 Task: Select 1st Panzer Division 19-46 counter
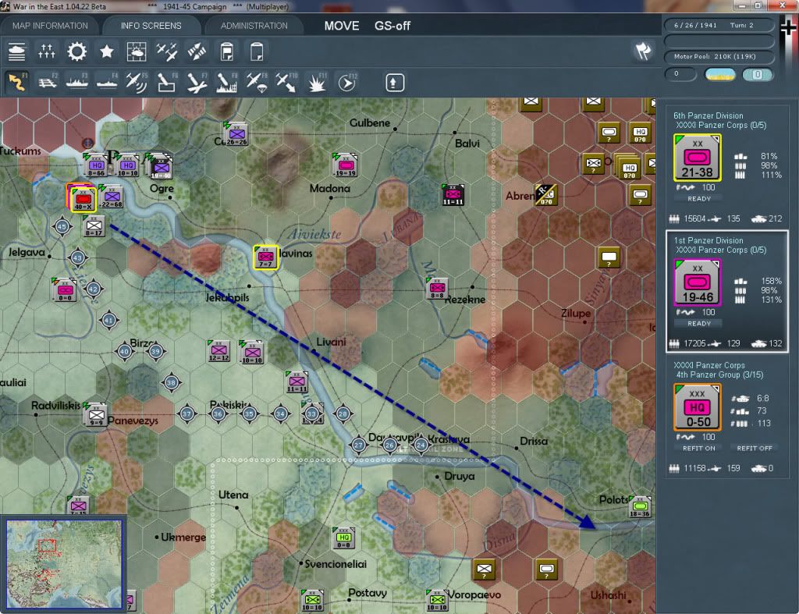point(697,282)
